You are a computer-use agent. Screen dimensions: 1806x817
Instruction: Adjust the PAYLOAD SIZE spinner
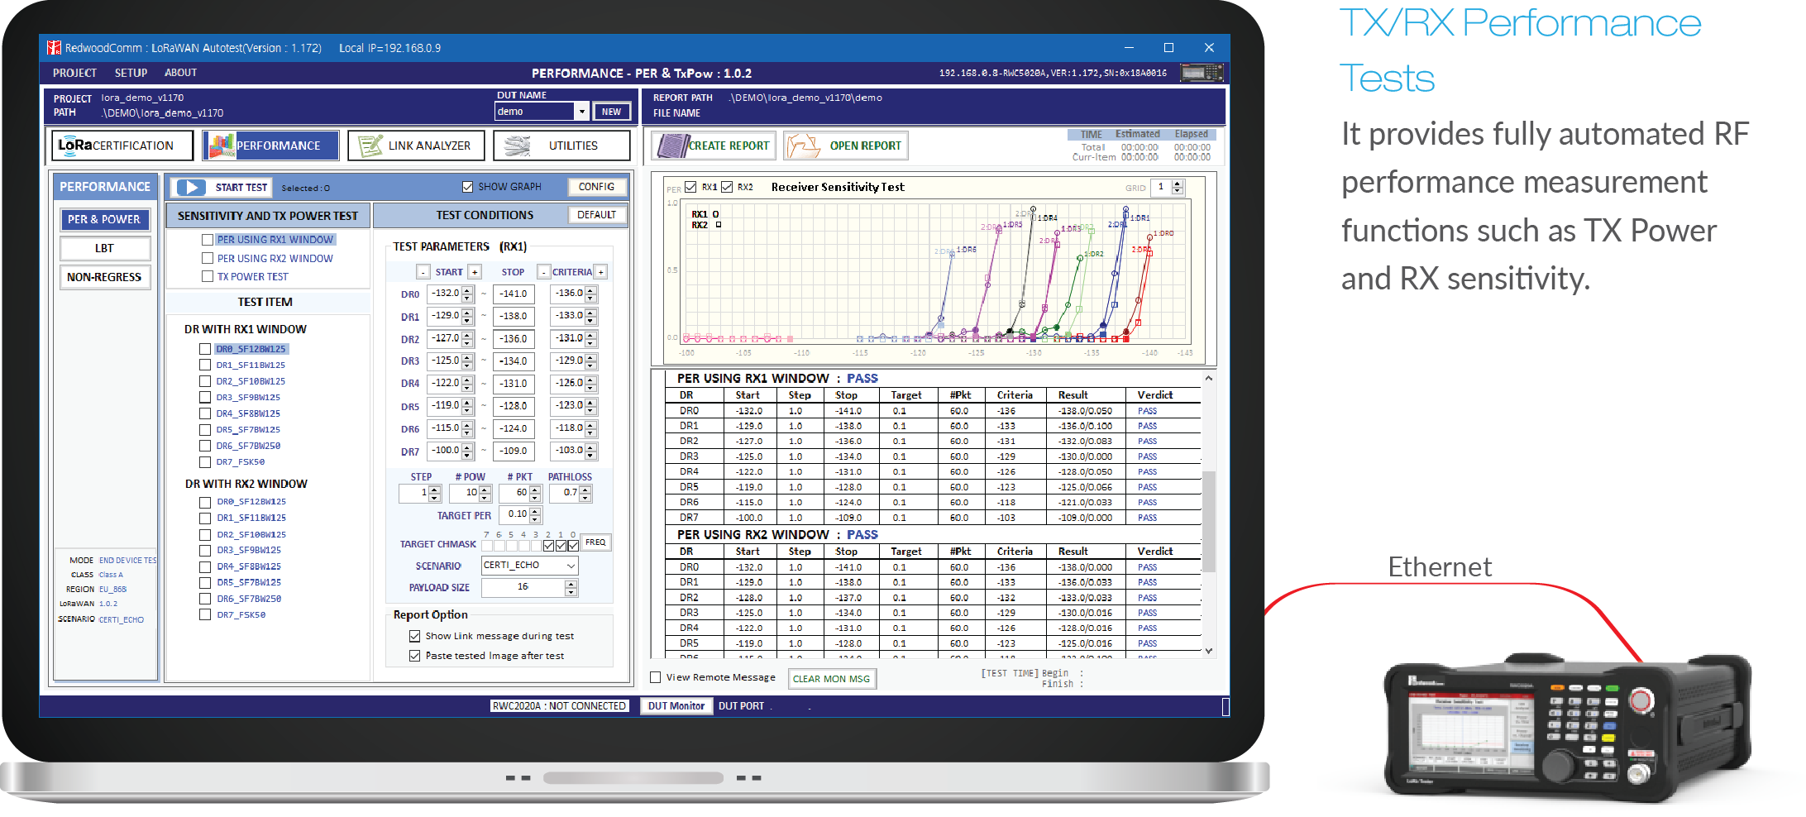[x=571, y=587]
